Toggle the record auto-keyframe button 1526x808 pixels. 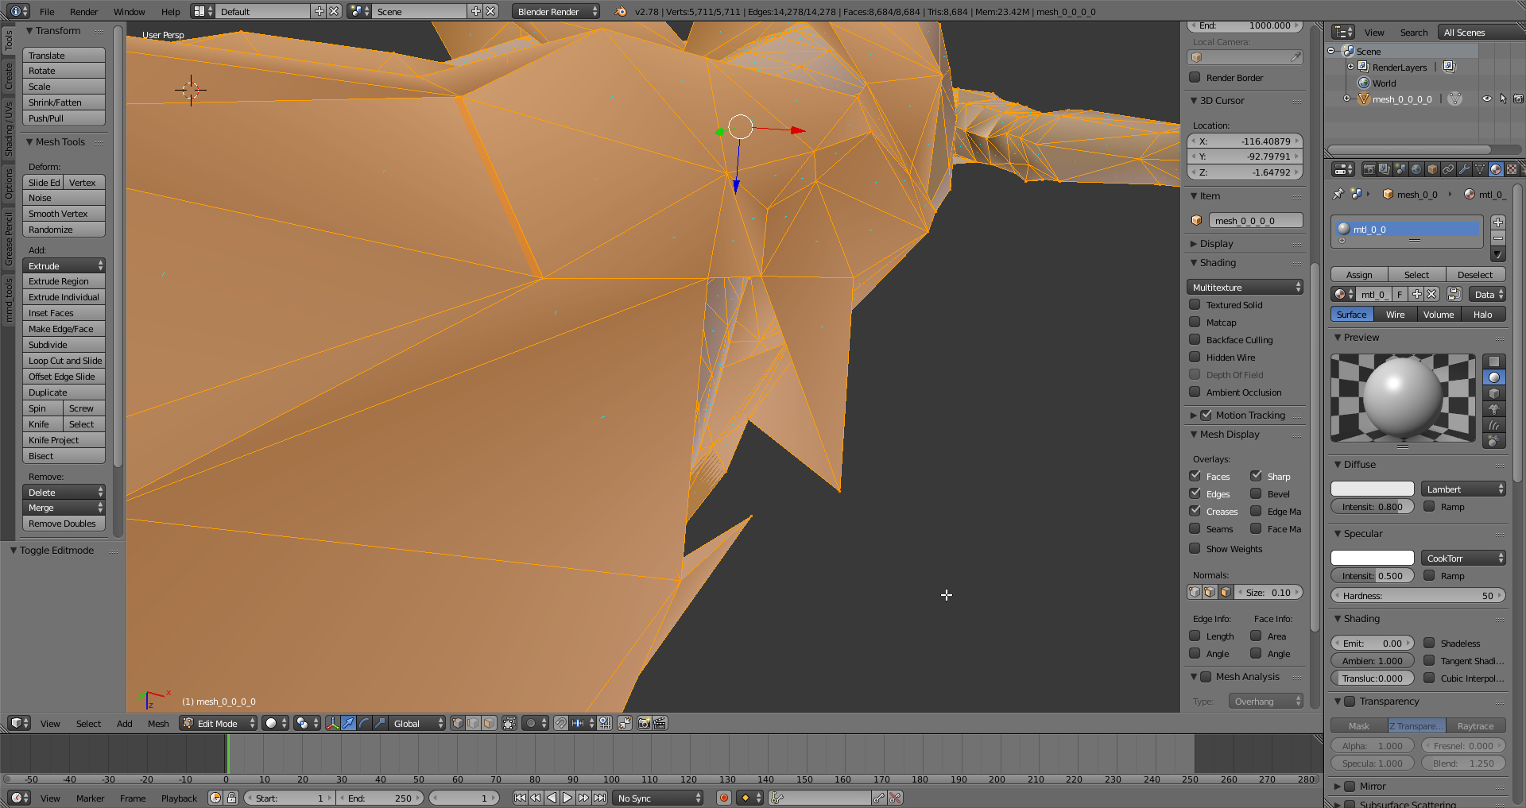point(723,798)
